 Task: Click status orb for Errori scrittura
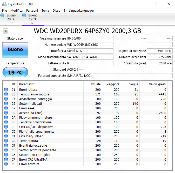[6, 164]
